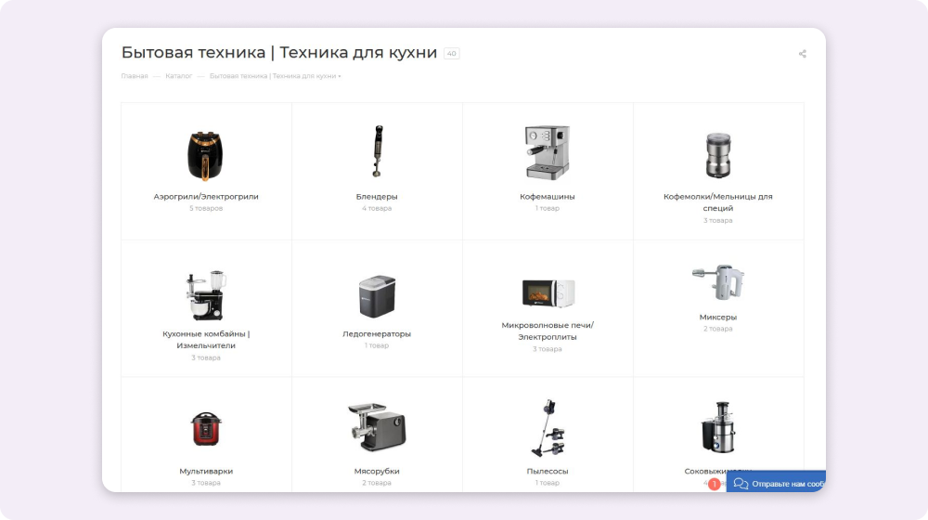Click the Миксеры hand mixer image
928x520 pixels.
pyautogui.click(x=718, y=282)
